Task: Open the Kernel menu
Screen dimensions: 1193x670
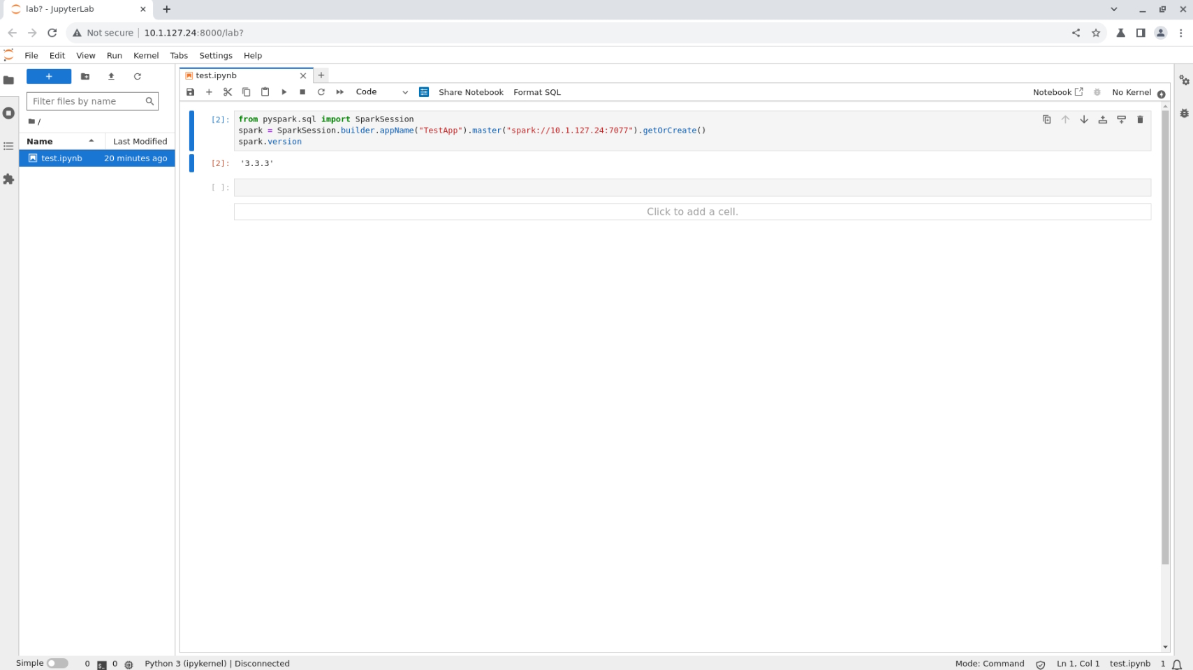Action: point(146,55)
